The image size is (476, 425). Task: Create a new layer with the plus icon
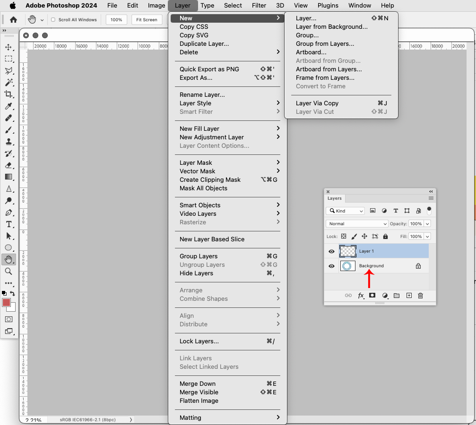[408, 296]
